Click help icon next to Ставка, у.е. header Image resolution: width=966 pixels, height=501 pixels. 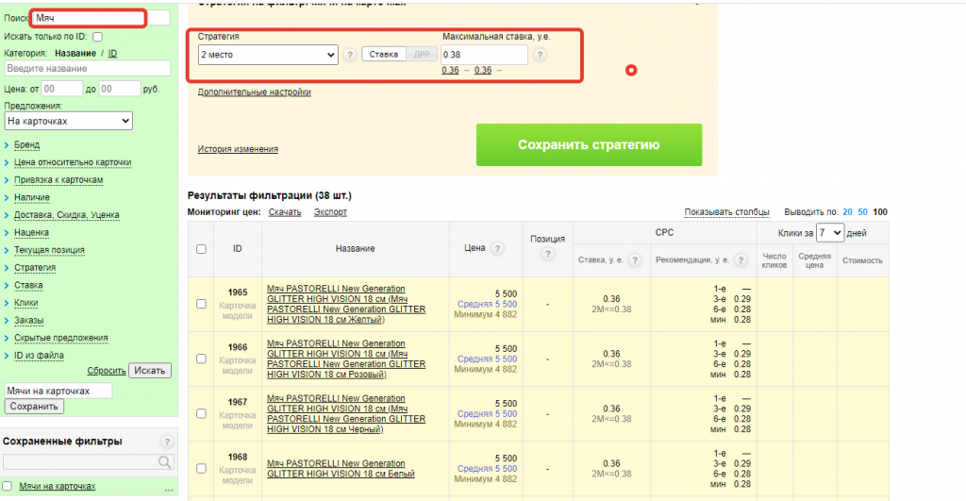coord(635,260)
